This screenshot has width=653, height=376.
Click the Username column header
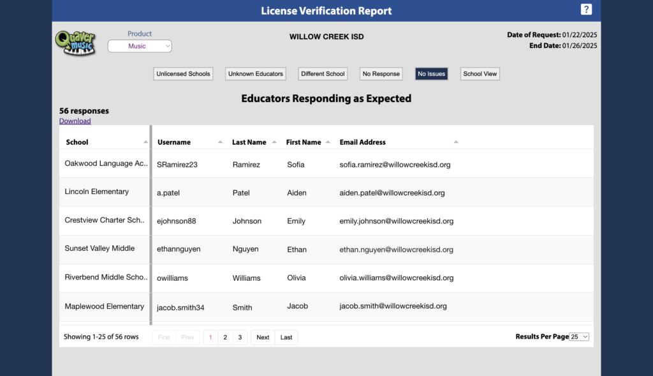(174, 142)
